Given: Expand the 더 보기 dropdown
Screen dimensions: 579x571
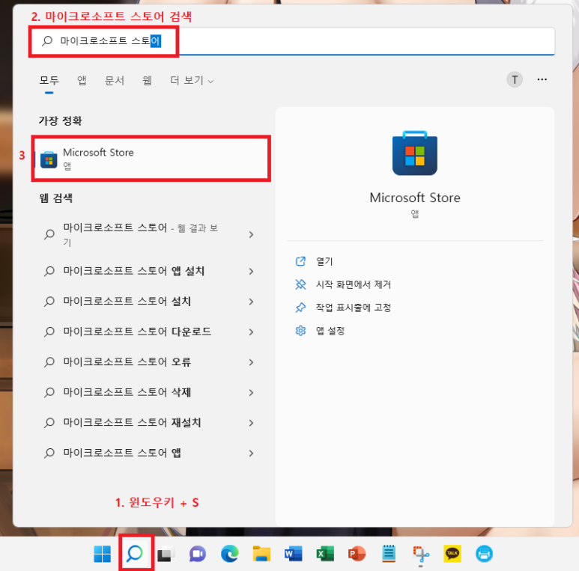Looking at the screenshot, I should 192,80.
